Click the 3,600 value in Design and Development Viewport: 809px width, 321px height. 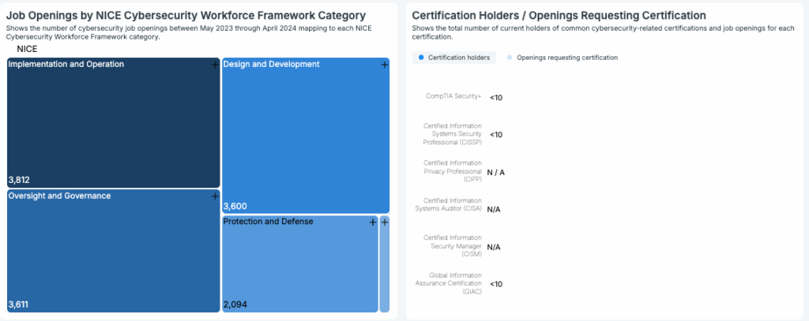coord(235,207)
